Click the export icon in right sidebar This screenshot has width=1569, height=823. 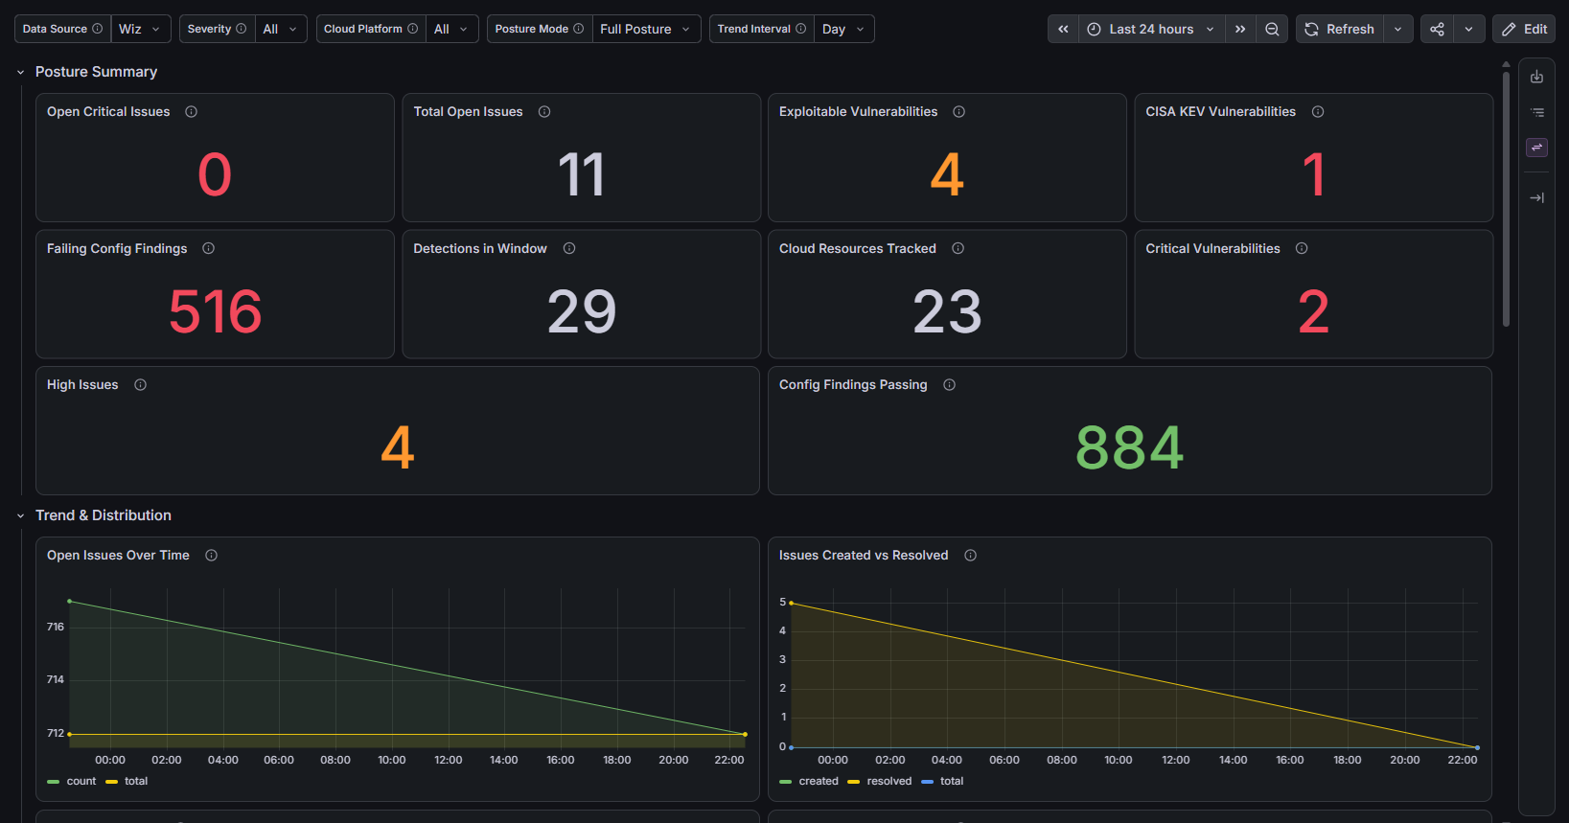1537,77
